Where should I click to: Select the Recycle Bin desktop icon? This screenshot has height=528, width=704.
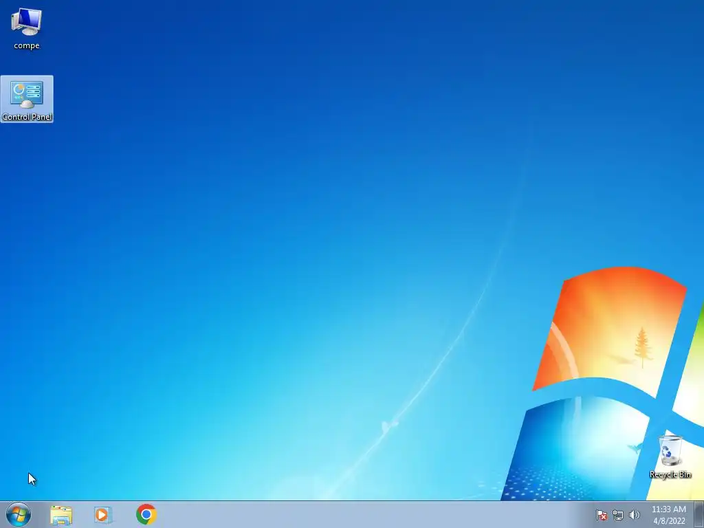[x=670, y=456]
